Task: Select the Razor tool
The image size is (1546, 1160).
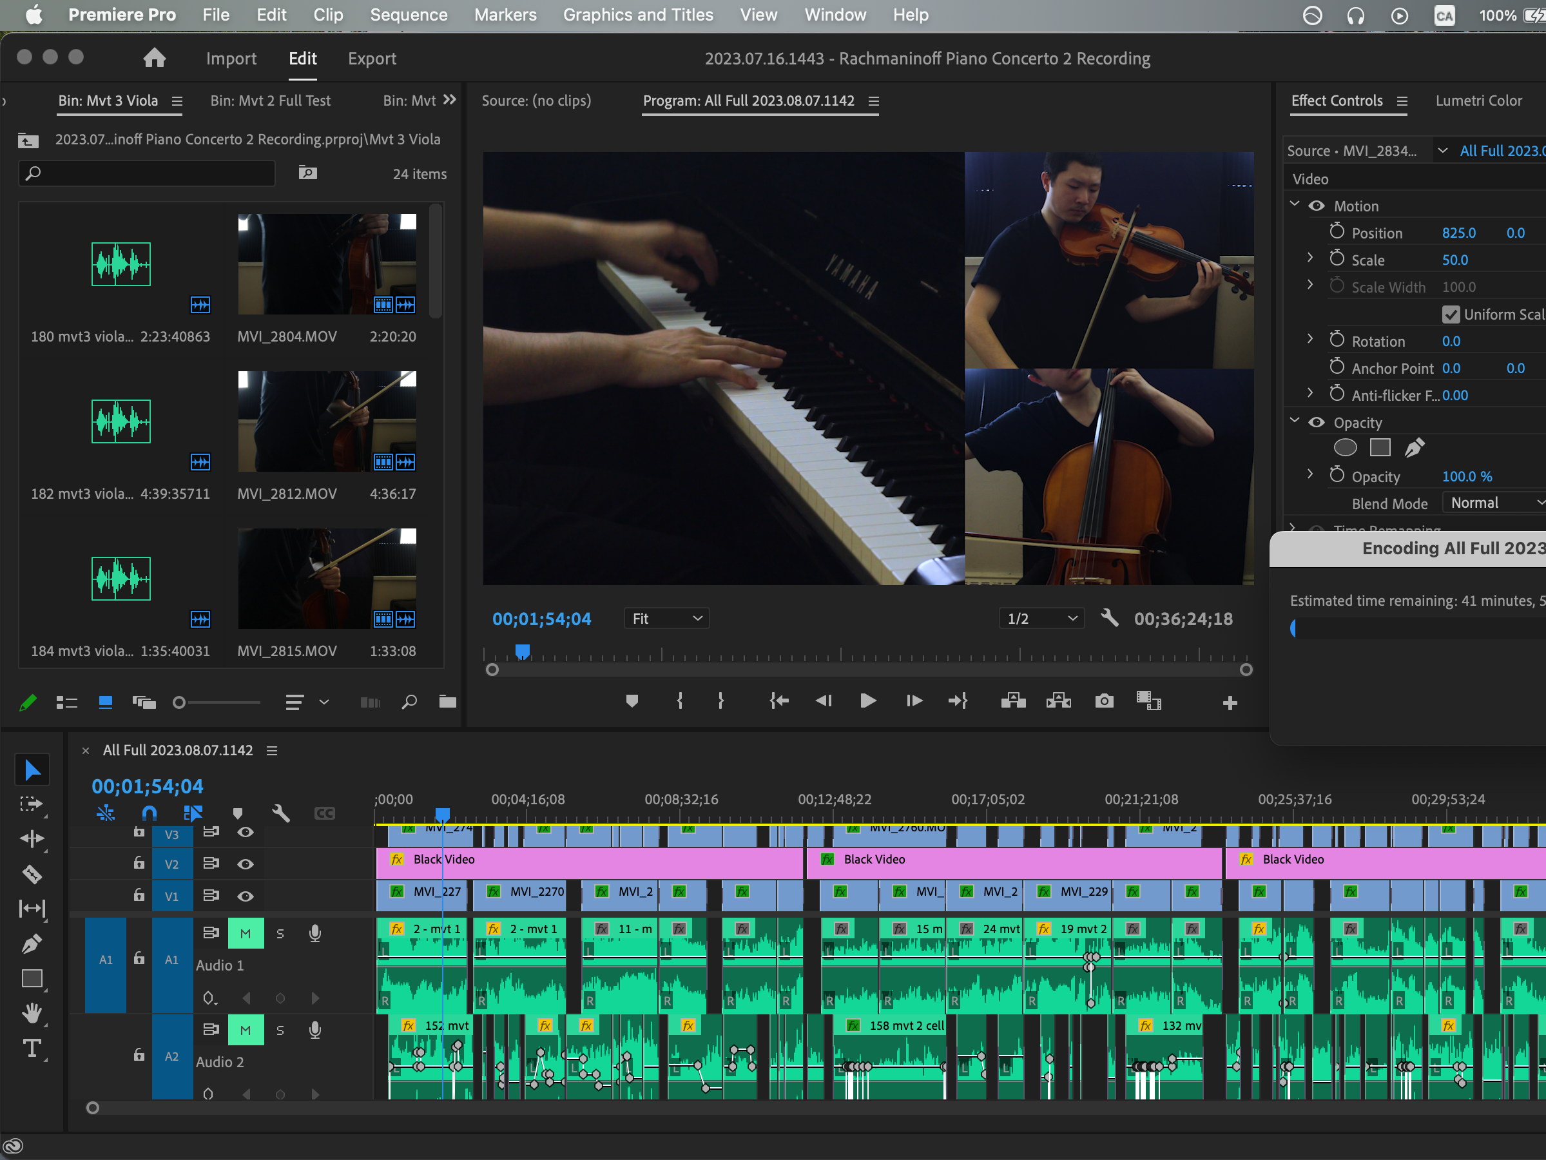Action: 32,873
